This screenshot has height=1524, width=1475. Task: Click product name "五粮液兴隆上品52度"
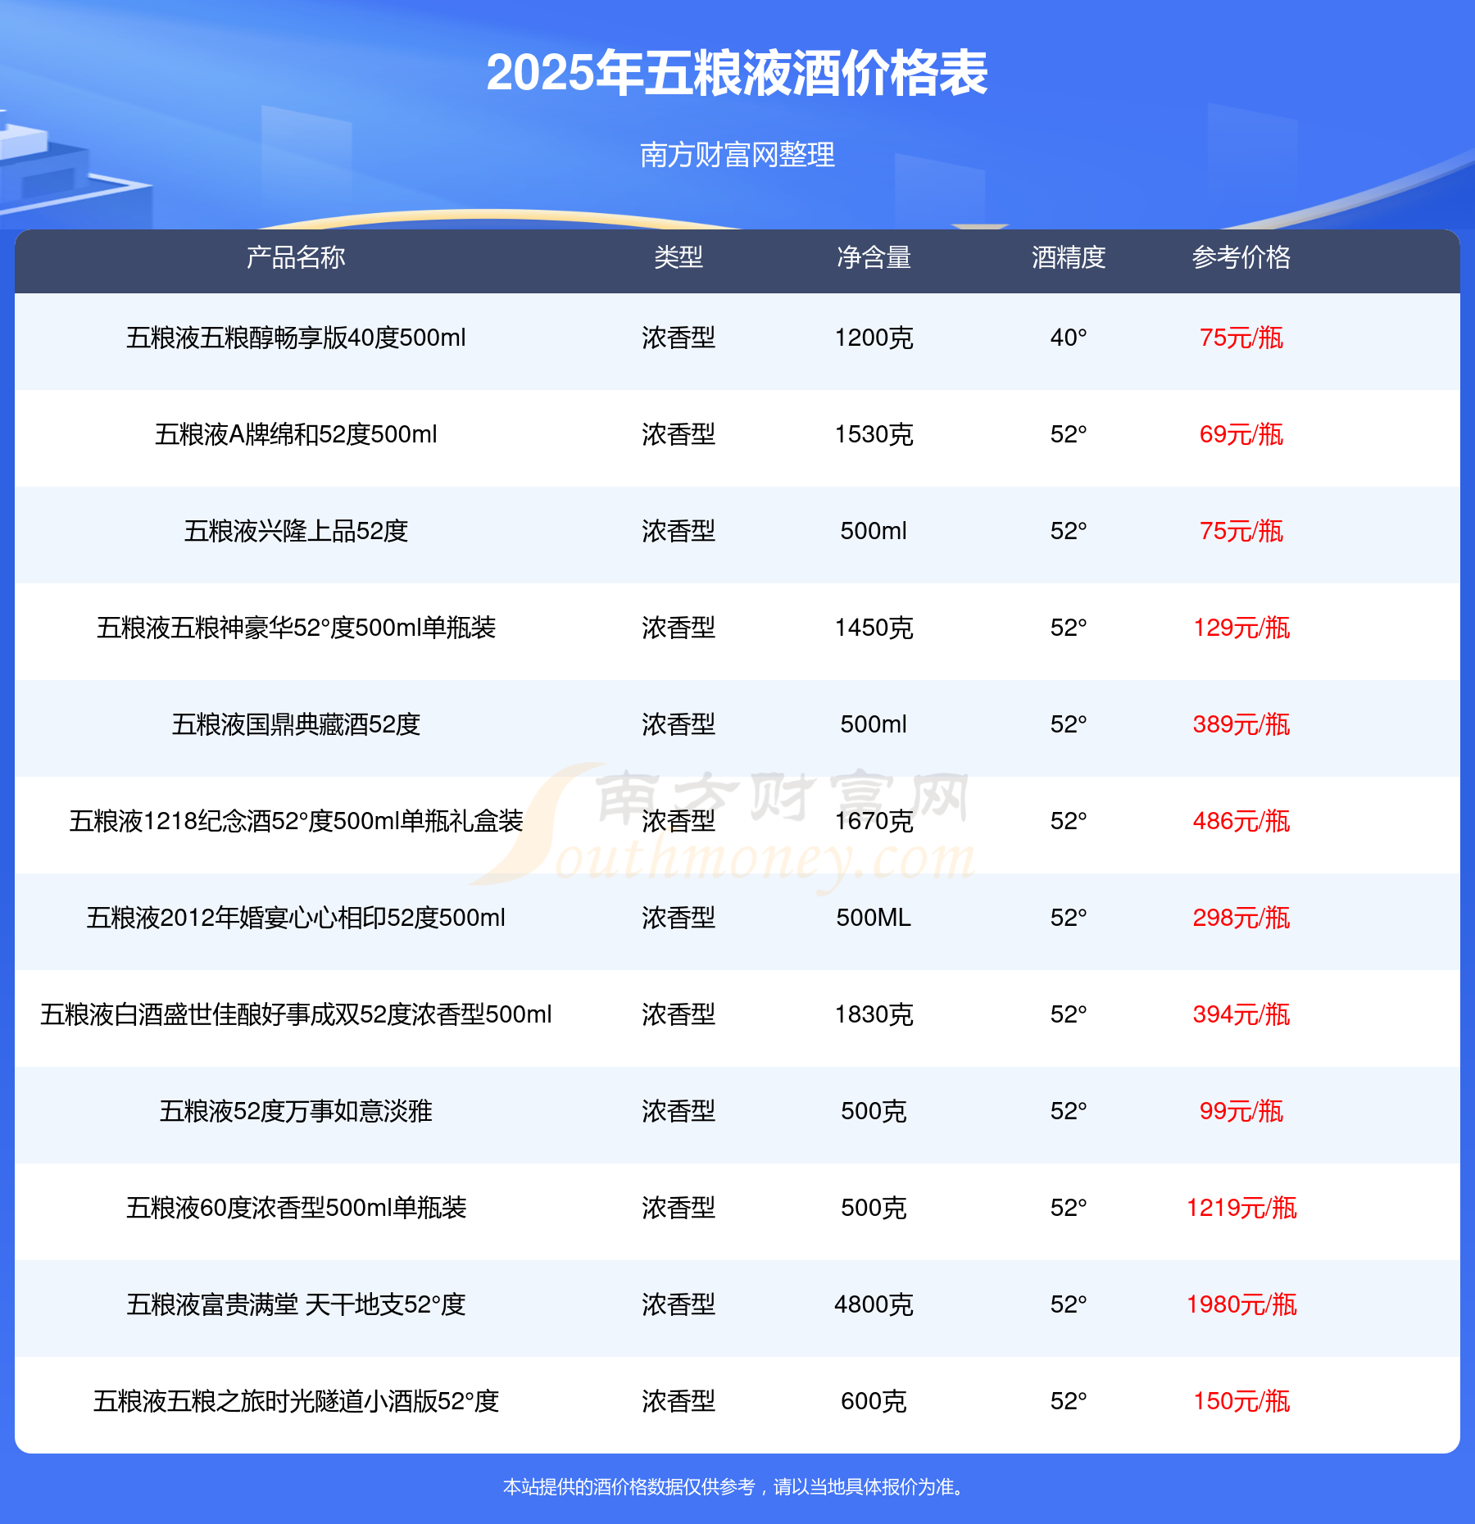(296, 531)
